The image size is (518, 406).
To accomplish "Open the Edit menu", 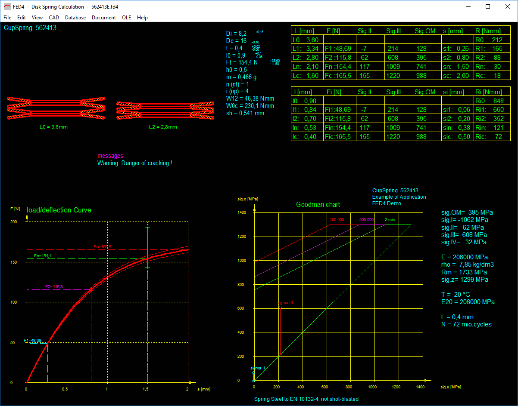I will pos(22,18).
